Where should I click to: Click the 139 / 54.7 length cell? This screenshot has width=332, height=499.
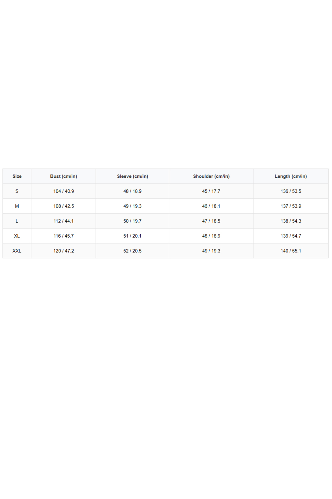click(x=291, y=236)
